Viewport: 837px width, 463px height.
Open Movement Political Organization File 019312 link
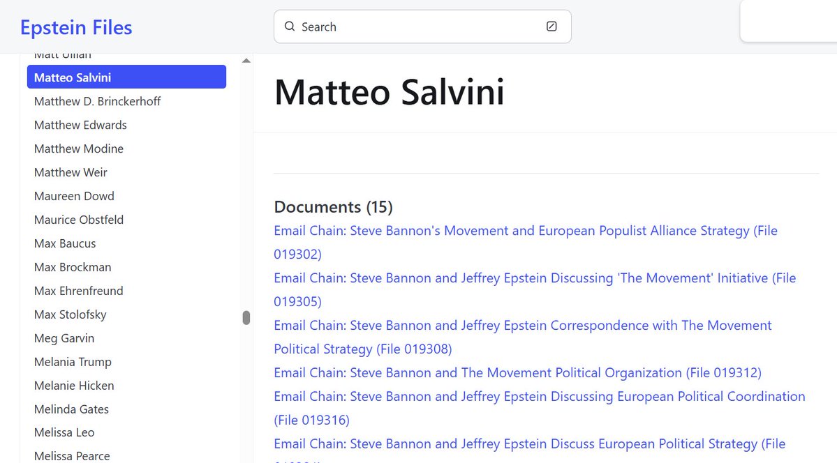click(x=518, y=373)
